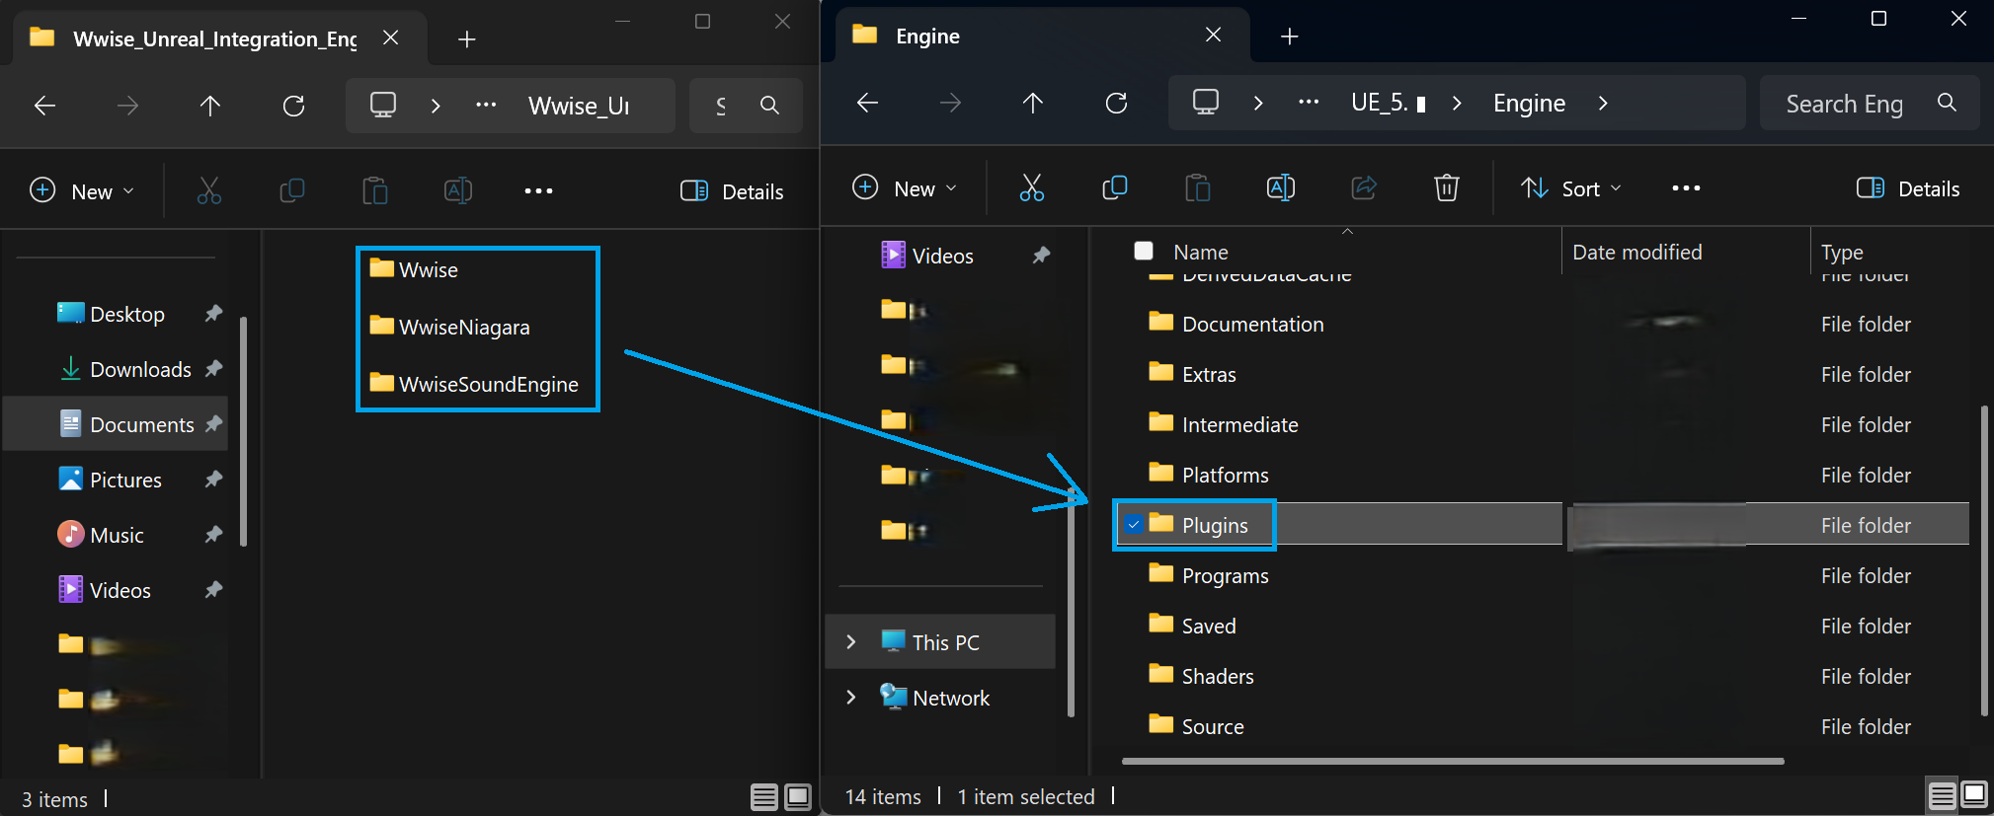Screen dimensions: 1994x816
Task: Show hidden breadcrumb path in Engine window
Action: pyautogui.click(x=1309, y=103)
